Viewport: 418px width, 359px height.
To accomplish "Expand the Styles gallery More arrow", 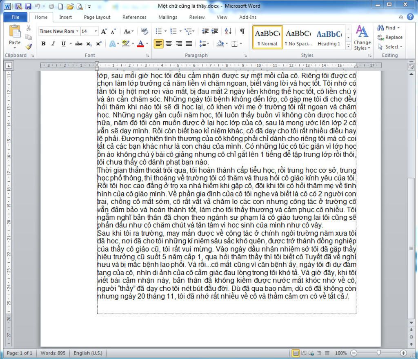I will [348, 47].
